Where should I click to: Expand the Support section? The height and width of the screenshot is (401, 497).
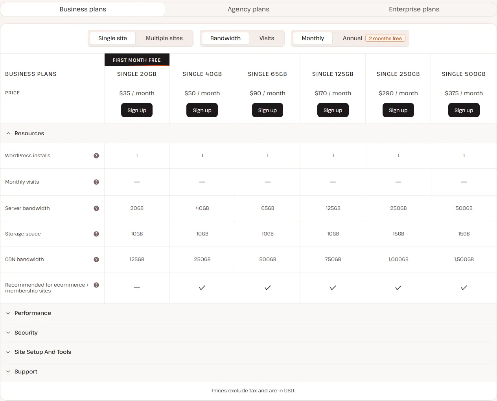click(248, 372)
